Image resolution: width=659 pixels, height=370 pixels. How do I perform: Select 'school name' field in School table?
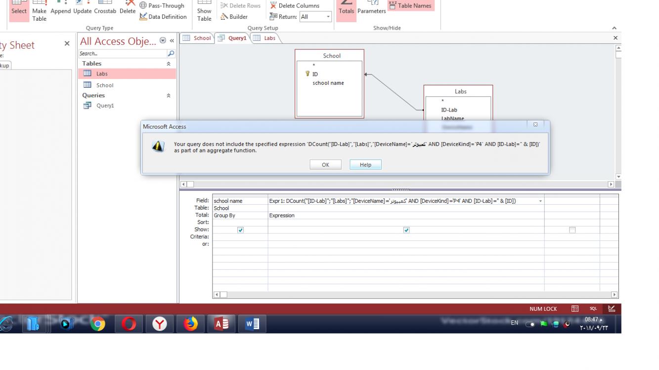click(329, 83)
